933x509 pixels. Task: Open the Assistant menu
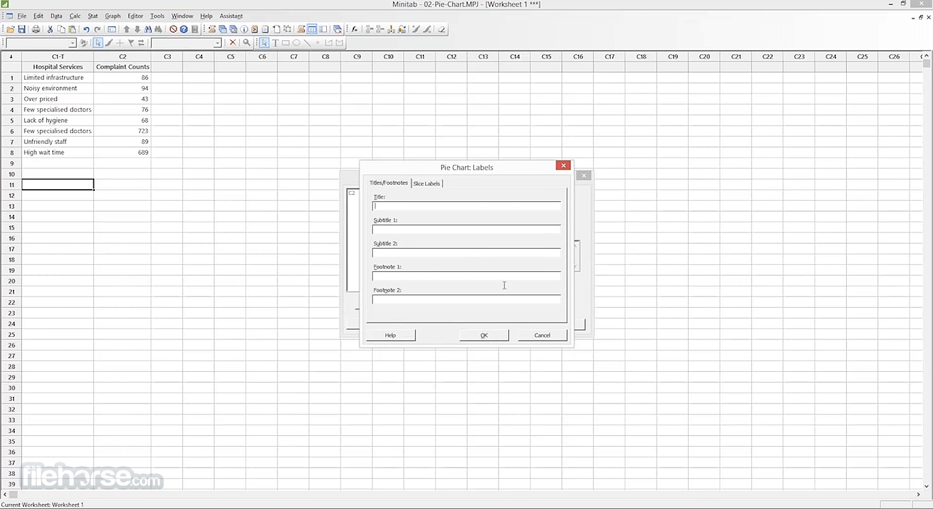(231, 16)
